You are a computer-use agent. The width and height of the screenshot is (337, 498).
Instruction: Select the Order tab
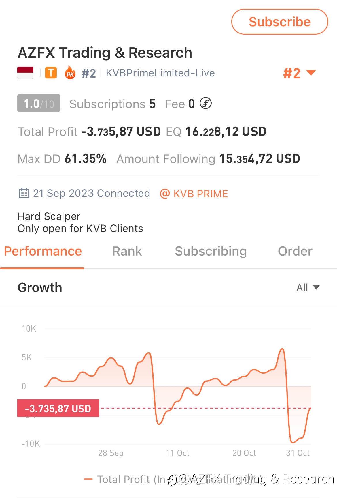click(295, 251)
